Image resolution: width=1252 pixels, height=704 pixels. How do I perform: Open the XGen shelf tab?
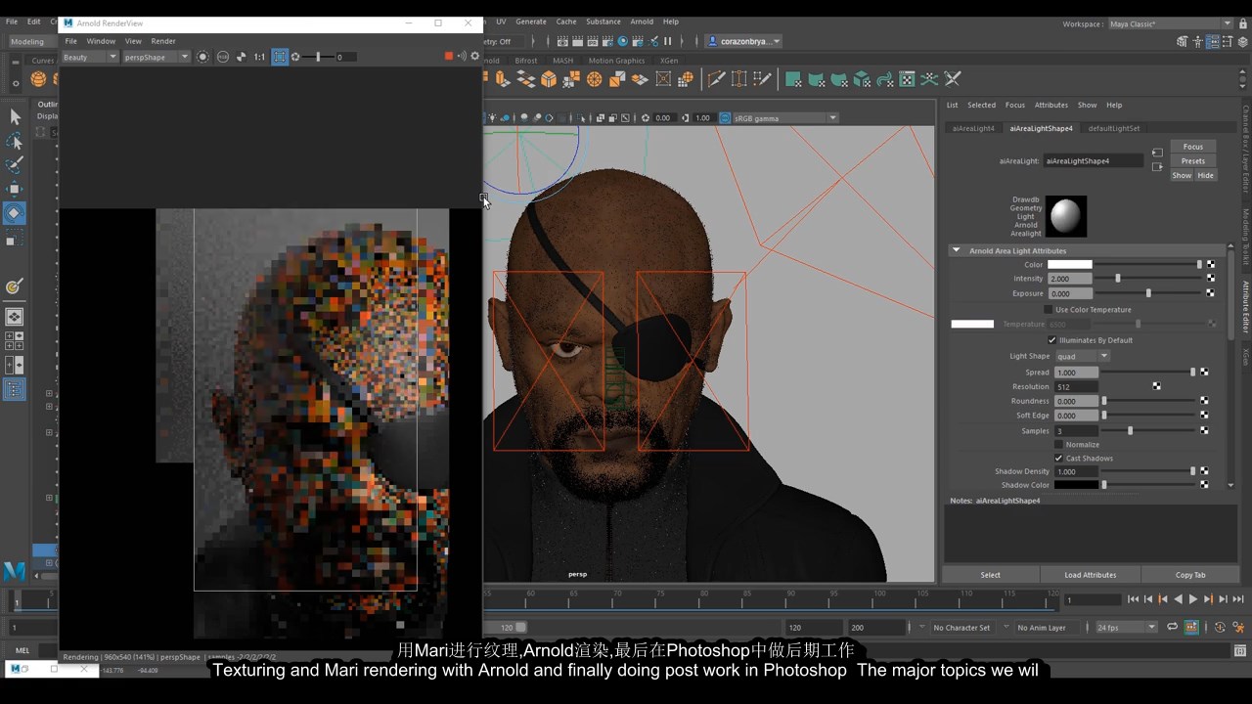coord(669,61)
